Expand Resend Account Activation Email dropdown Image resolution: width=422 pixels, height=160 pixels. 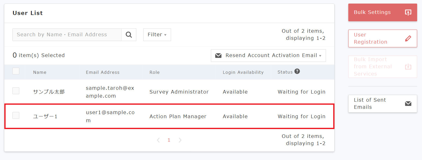(320, 56)
